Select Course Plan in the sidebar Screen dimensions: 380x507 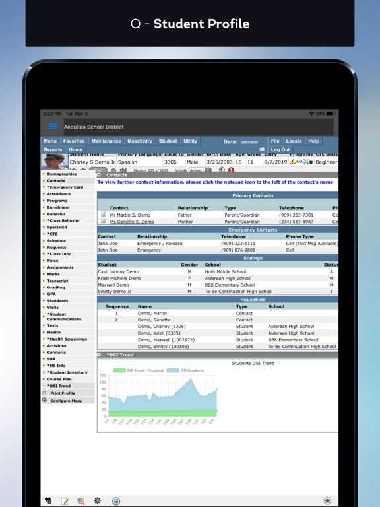click(59, 379)
